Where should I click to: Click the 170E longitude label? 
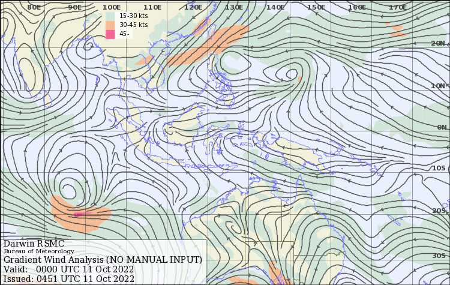pos(398,7)
